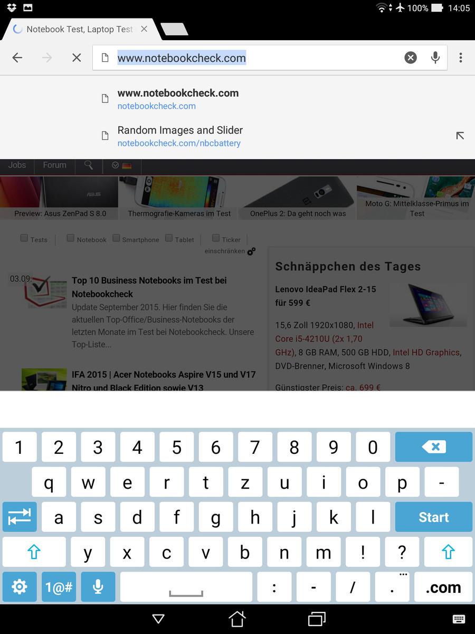Tap in the URL address field
Image resolution: width=475 pixels, height=634 pixels.
(248, 58)
